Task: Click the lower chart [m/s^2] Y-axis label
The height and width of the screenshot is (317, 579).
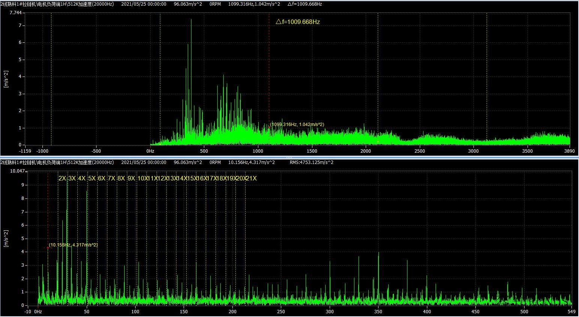Action: pyautogui.click(x=6, y=238)
